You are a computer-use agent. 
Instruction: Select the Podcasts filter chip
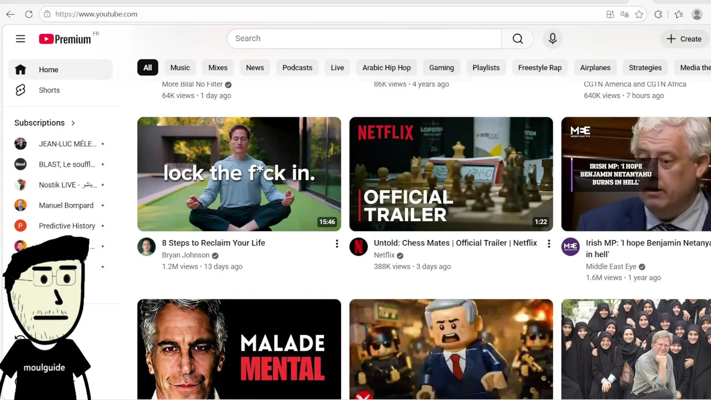point(297,68)
